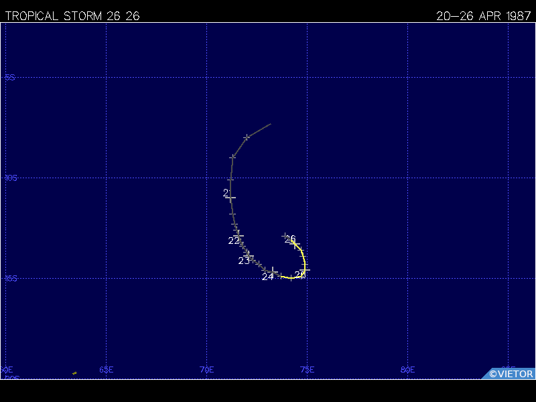Click the 15S latitude label
Viewport: 536px width, 402px height.
(10, 279)
